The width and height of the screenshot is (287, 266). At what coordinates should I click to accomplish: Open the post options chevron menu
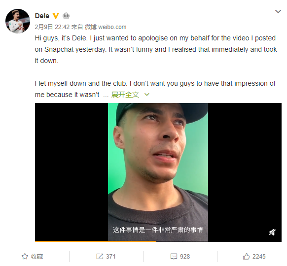tap(278, 11)
